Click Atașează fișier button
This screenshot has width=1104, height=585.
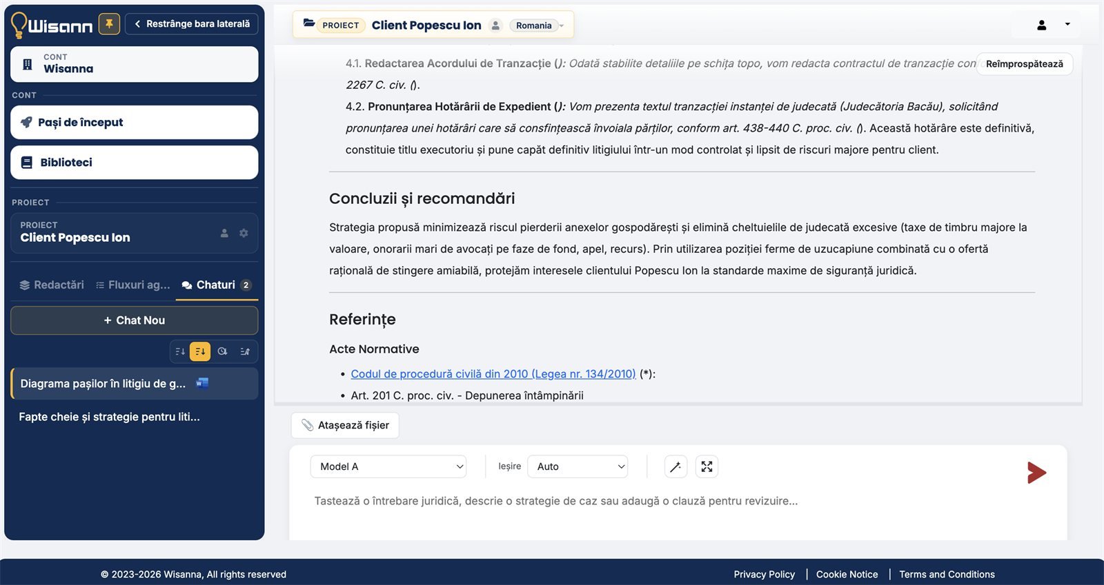(345, 425)
